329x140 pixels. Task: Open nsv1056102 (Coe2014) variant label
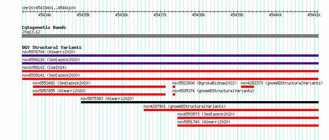click(x=44, y=67)
